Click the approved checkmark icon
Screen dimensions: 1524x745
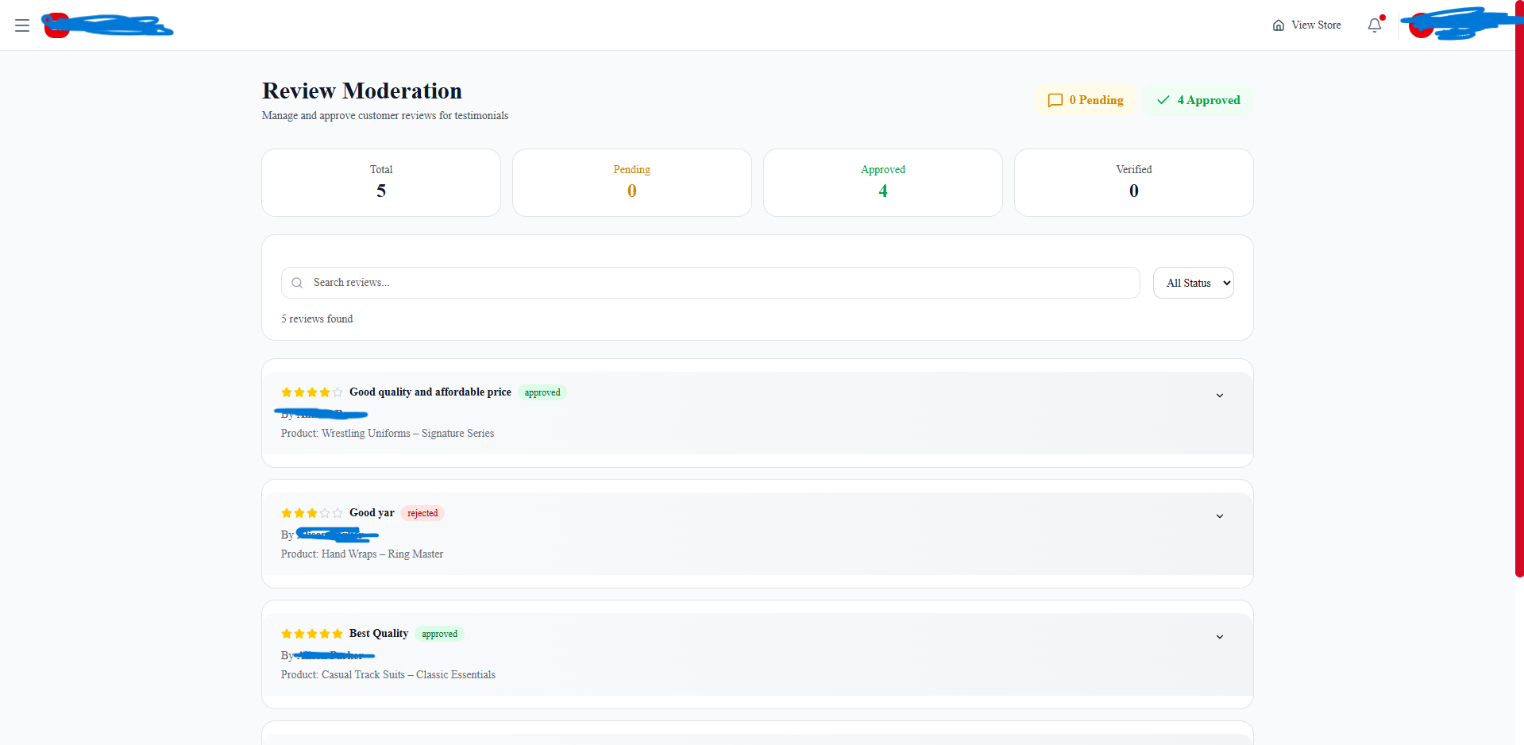pos(1163,100)
